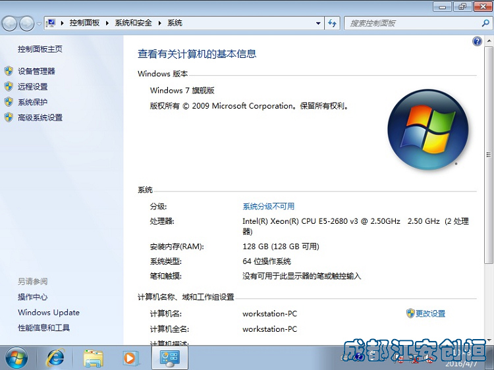This screenshot has height=370, width=494.
Task: Click the shield icon beside 高级系统设置
Action: click(9, 117)
